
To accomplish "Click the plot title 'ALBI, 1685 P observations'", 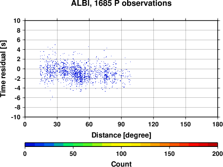I will (x=121, y=3).
